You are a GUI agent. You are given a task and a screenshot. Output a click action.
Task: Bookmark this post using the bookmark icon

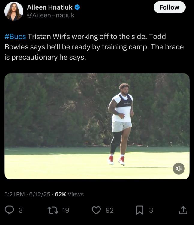pyautogui.click(x=140, y=210)
